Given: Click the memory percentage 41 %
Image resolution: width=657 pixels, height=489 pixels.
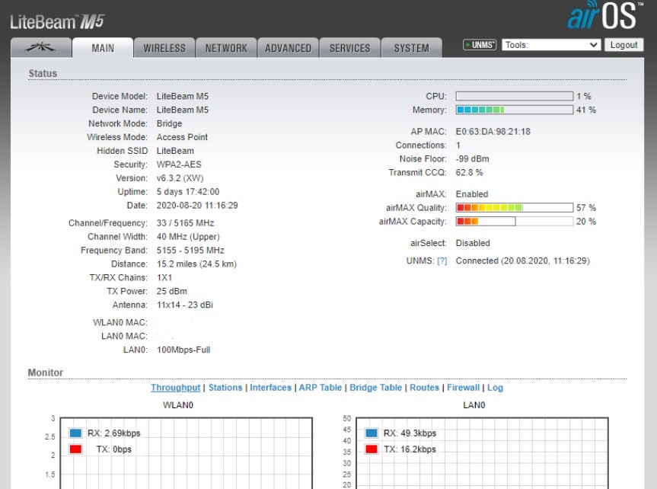Looking at the screenshot, I should pyautogui.click(x=586, y=110).
